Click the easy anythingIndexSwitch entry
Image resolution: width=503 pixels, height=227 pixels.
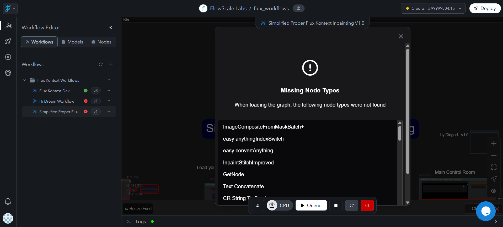(253, 139)
